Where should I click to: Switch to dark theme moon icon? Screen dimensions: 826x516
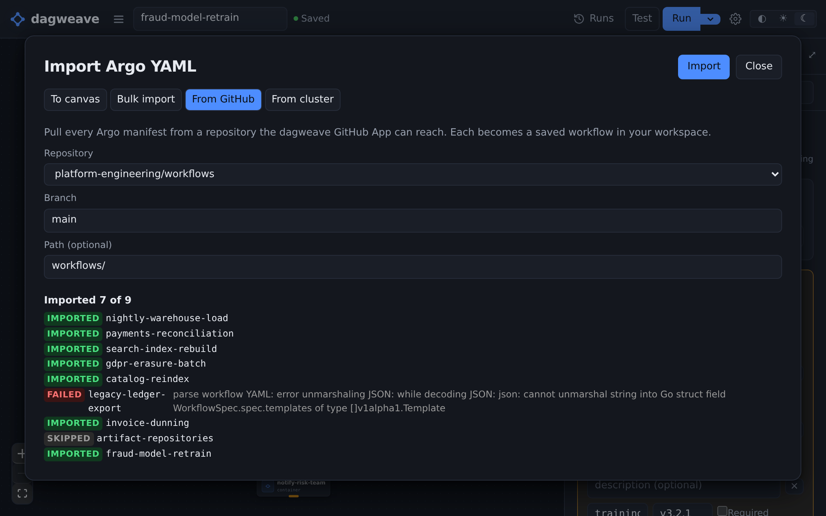(x=804, y=18)
